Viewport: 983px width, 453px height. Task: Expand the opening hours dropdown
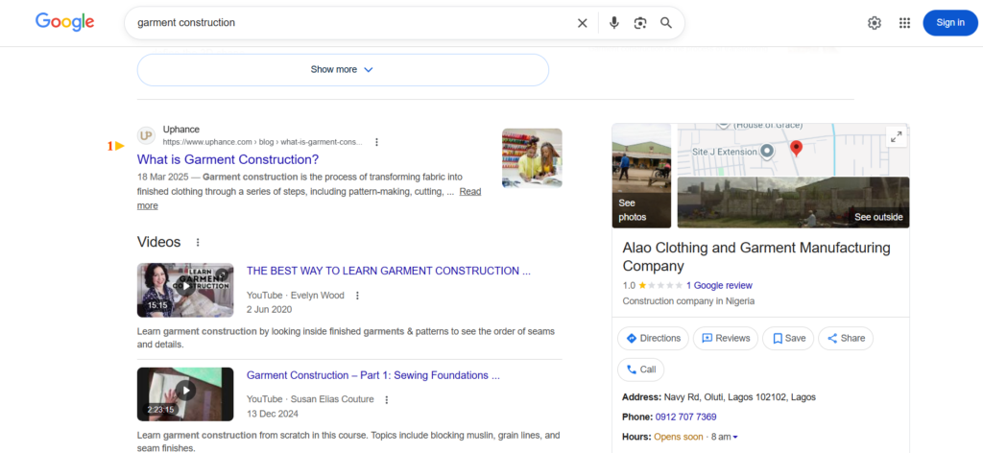click(734, 438)
